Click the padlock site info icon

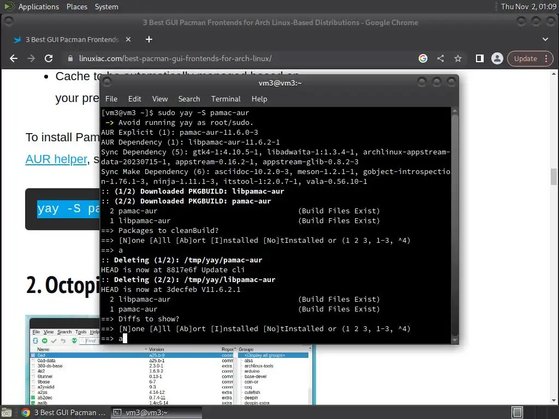(70, 58)
